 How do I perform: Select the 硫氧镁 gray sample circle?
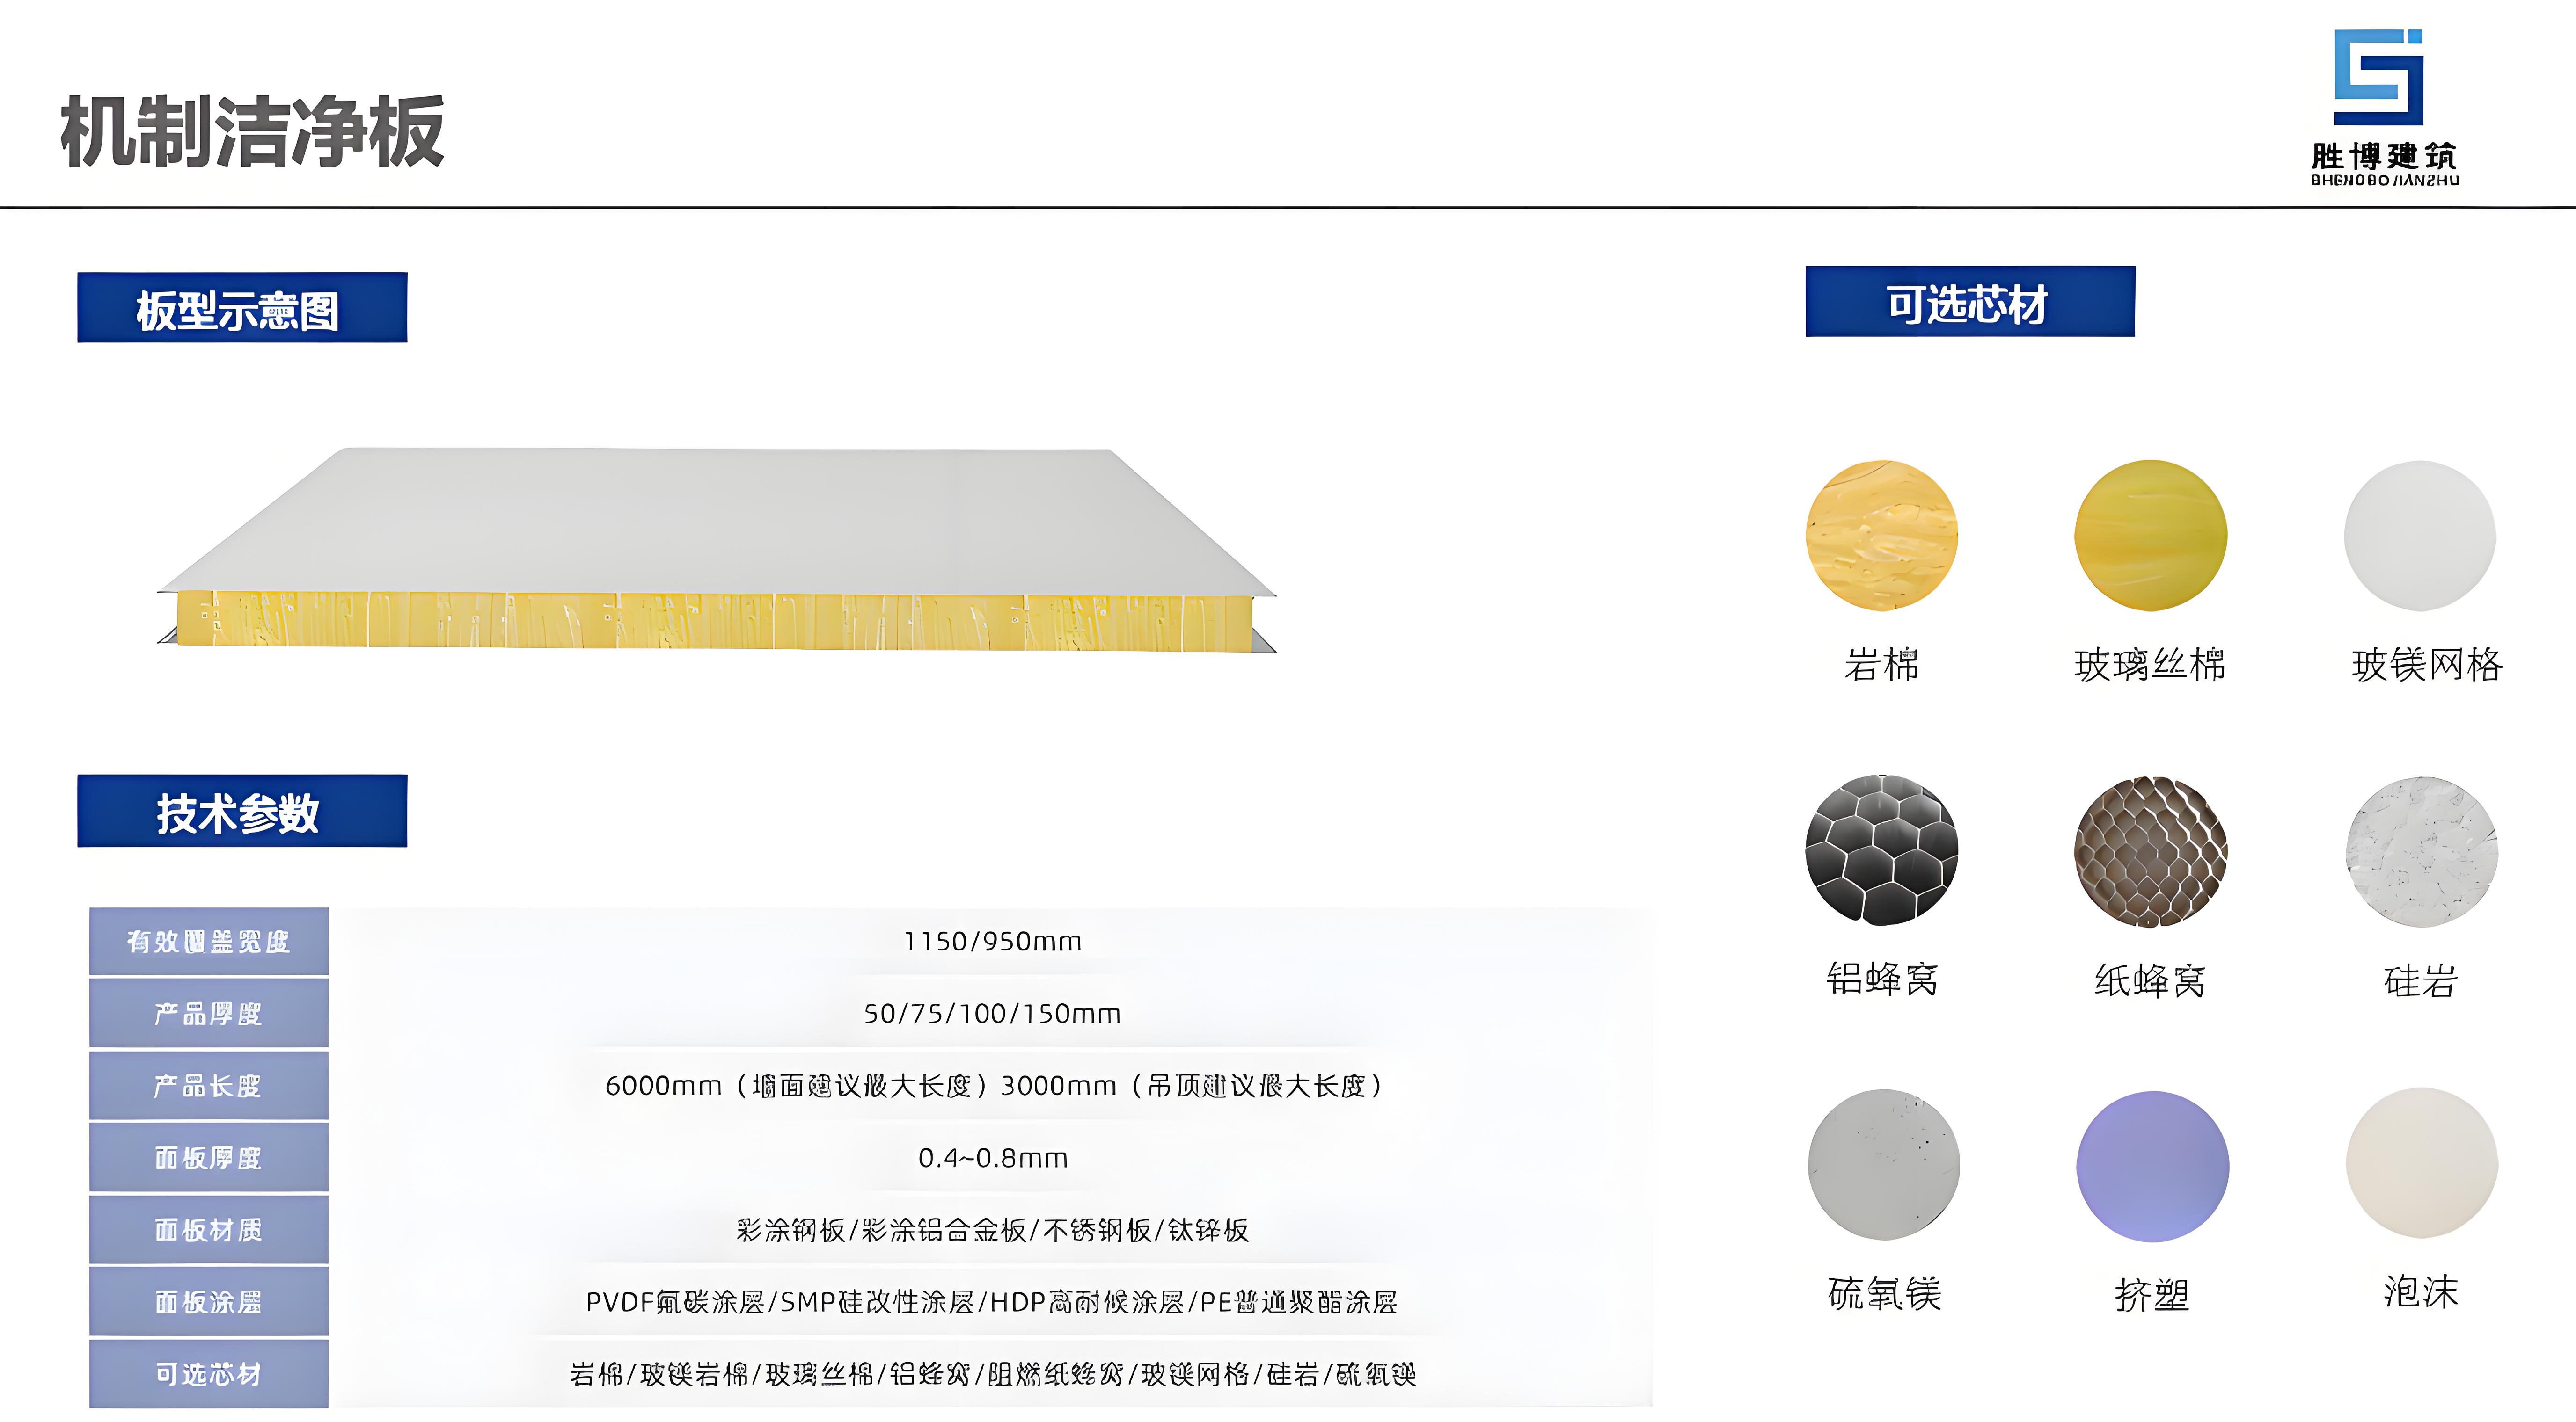1884,1165
